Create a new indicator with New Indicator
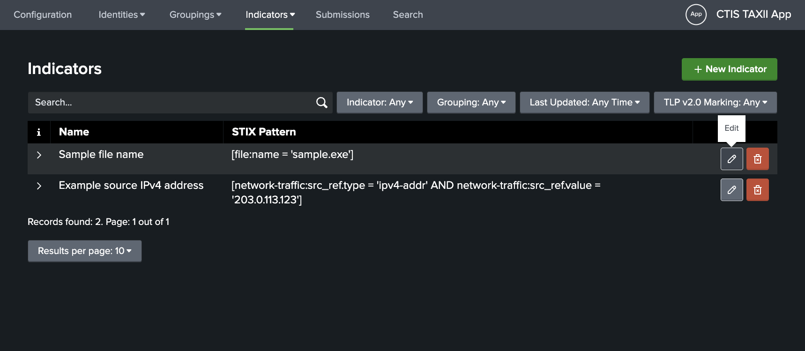This screenshot has height=351, width=805. tap(729, 69)
